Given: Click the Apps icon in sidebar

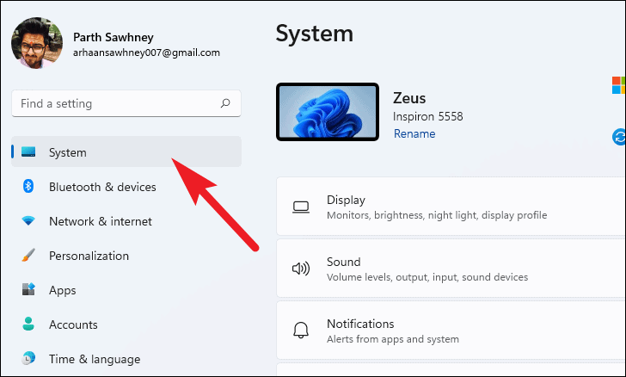Looking at the screenshot, I should coord(28,289).
